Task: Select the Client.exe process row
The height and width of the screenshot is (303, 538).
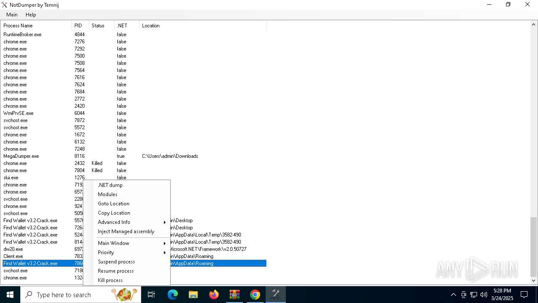Action: tap(42, 256)
